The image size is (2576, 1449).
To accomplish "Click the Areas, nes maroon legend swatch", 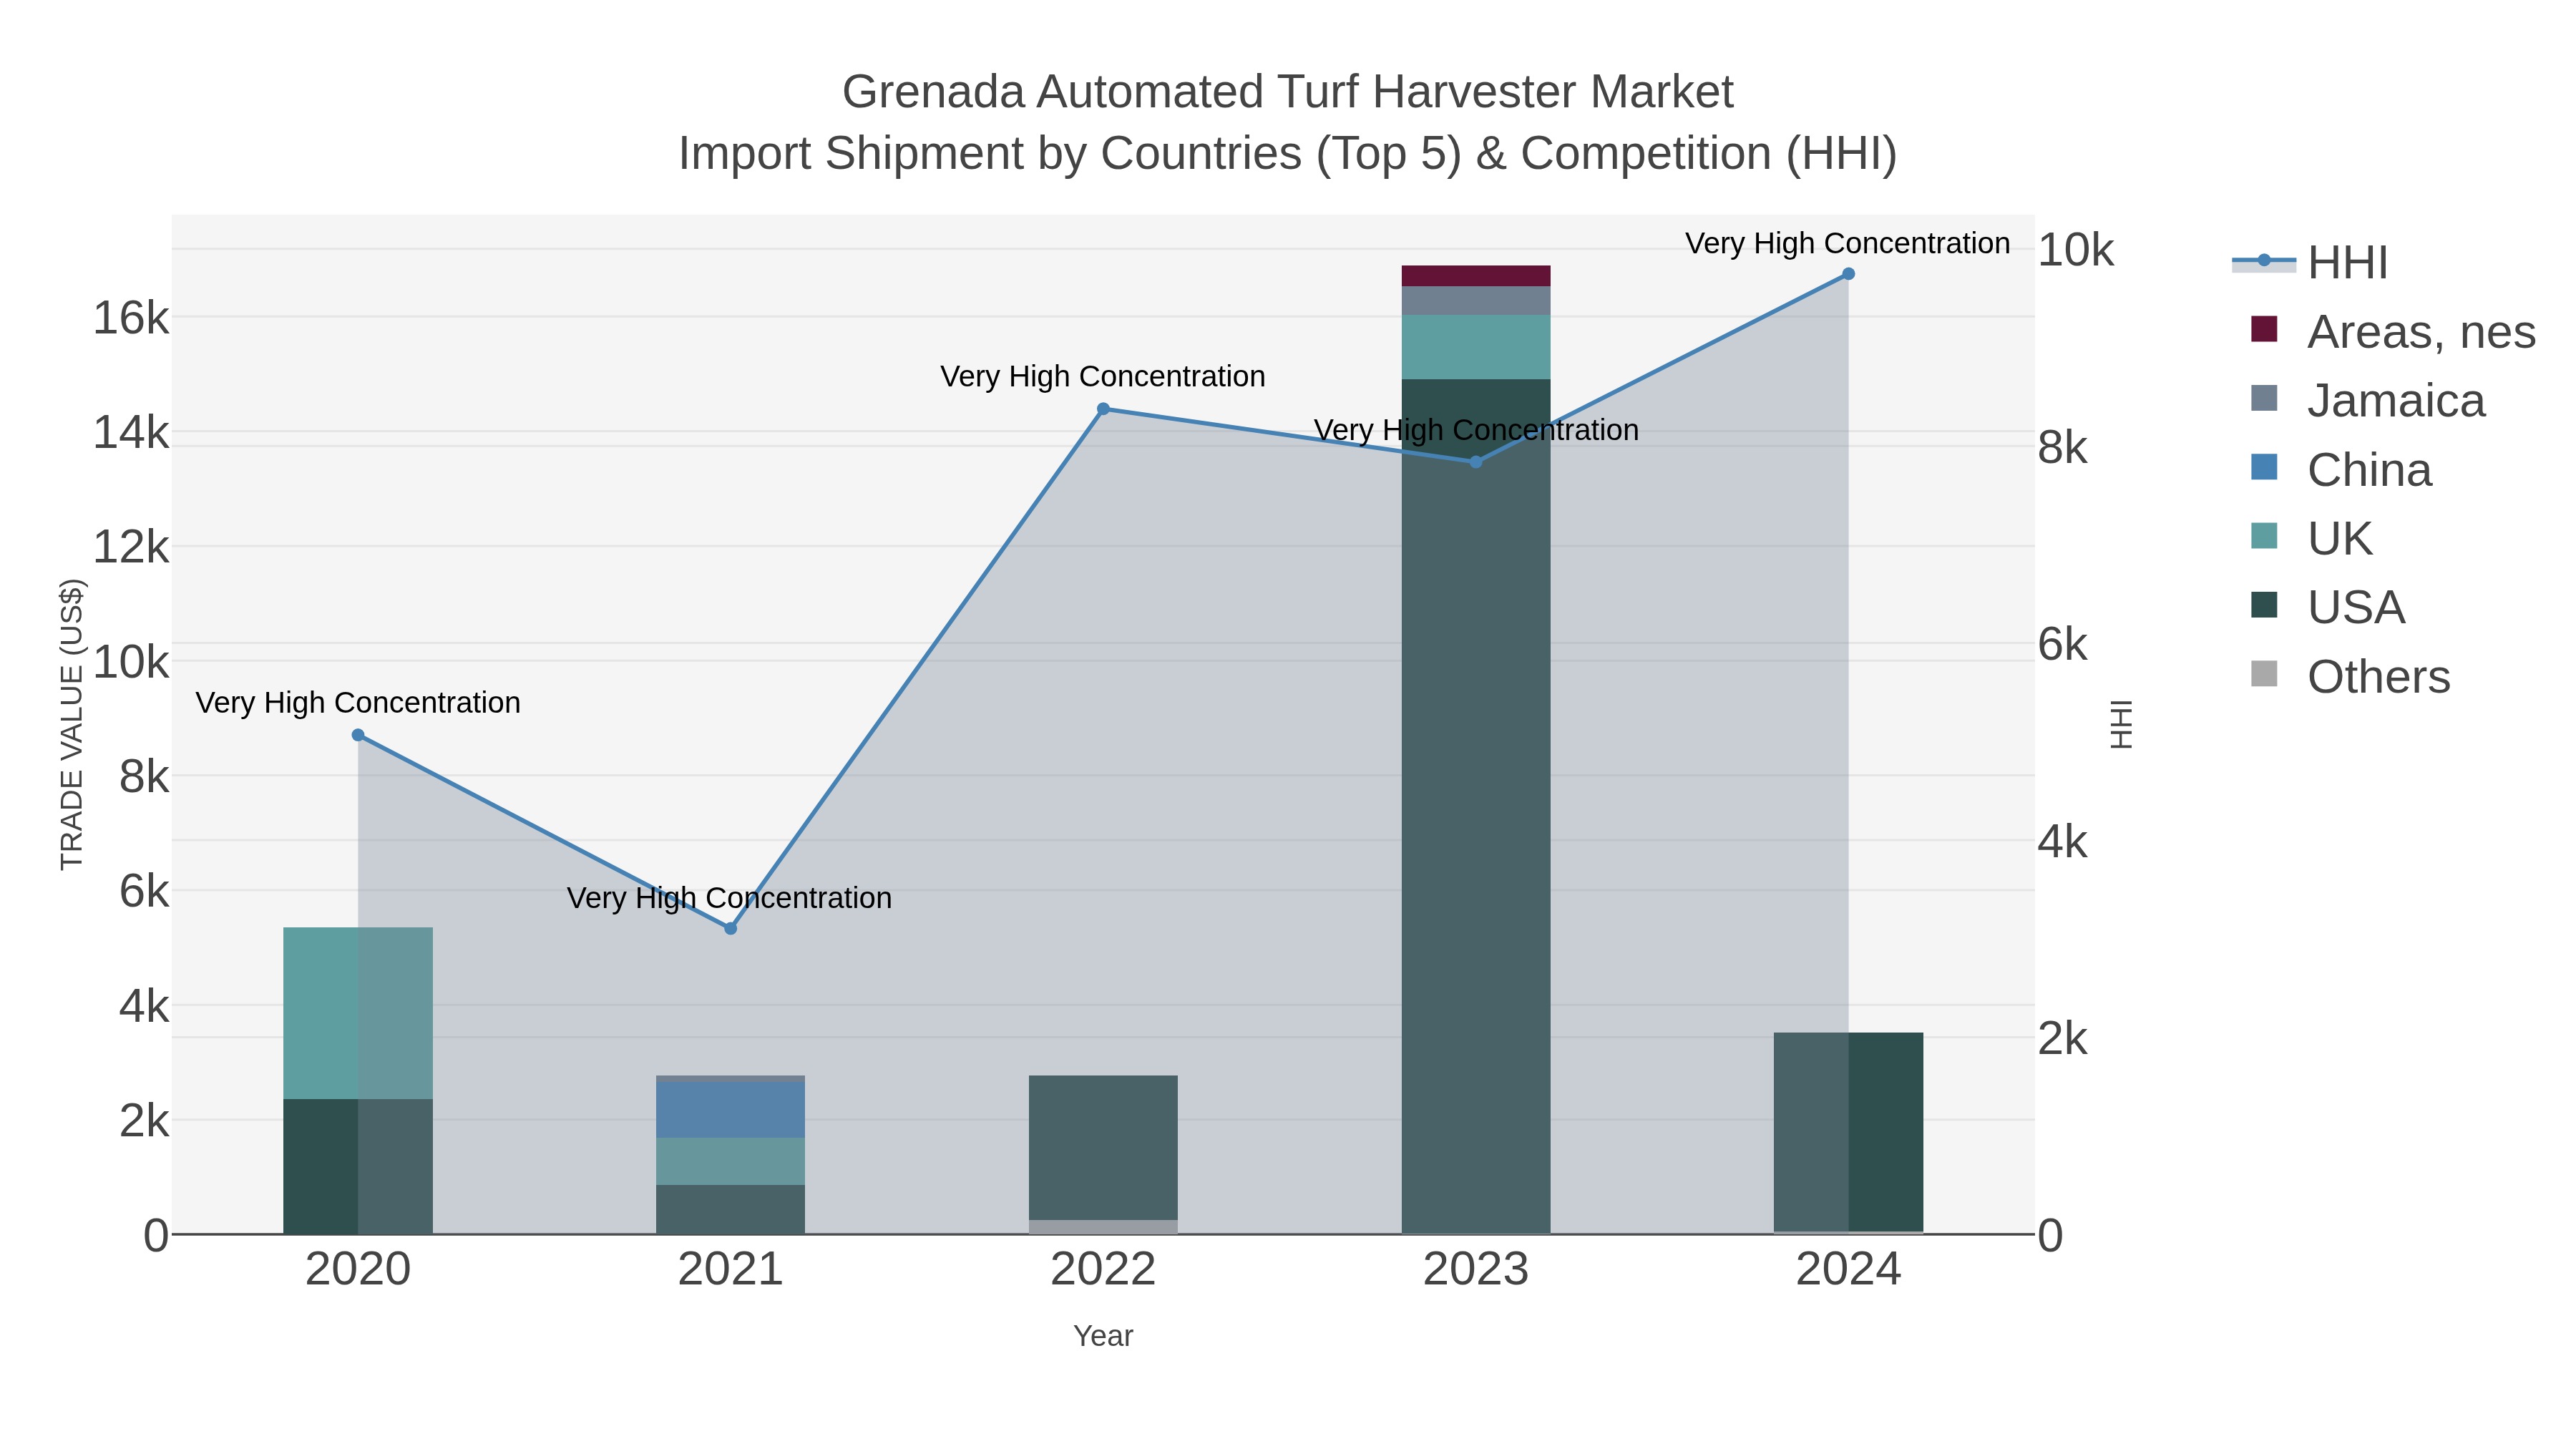I will [x=2264, y=329].
